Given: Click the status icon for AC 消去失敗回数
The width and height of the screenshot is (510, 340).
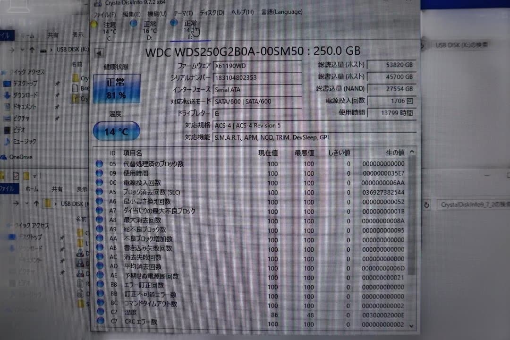Looking at the screenshot, I should pyautogui.click(x=100, y=257).
